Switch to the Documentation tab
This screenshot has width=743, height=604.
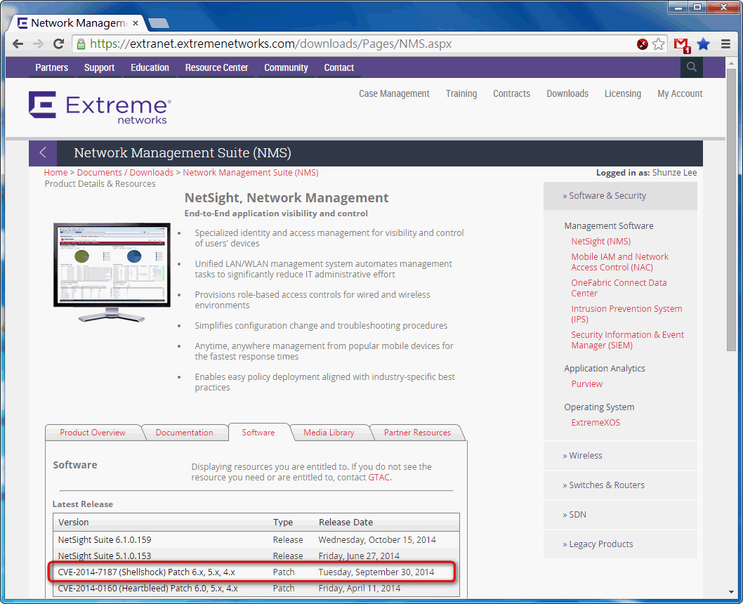tap(184, 433)
